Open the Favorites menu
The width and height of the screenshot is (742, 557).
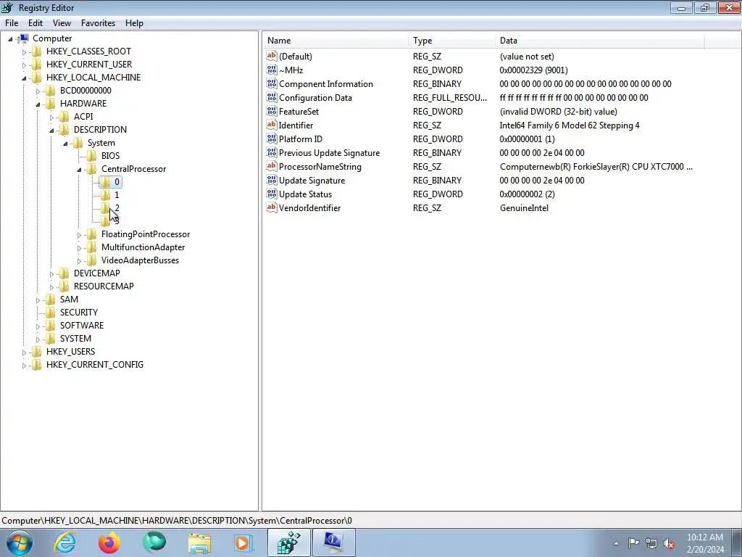[x=98, y=22]
